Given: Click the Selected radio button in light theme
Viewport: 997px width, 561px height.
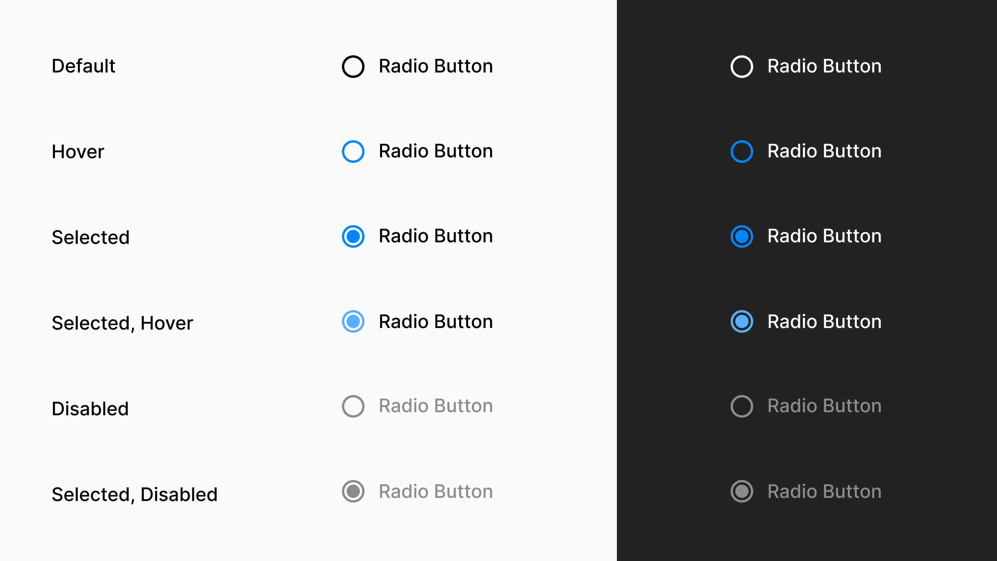Looking at the screenshot, I should click(x=352, y=236).
